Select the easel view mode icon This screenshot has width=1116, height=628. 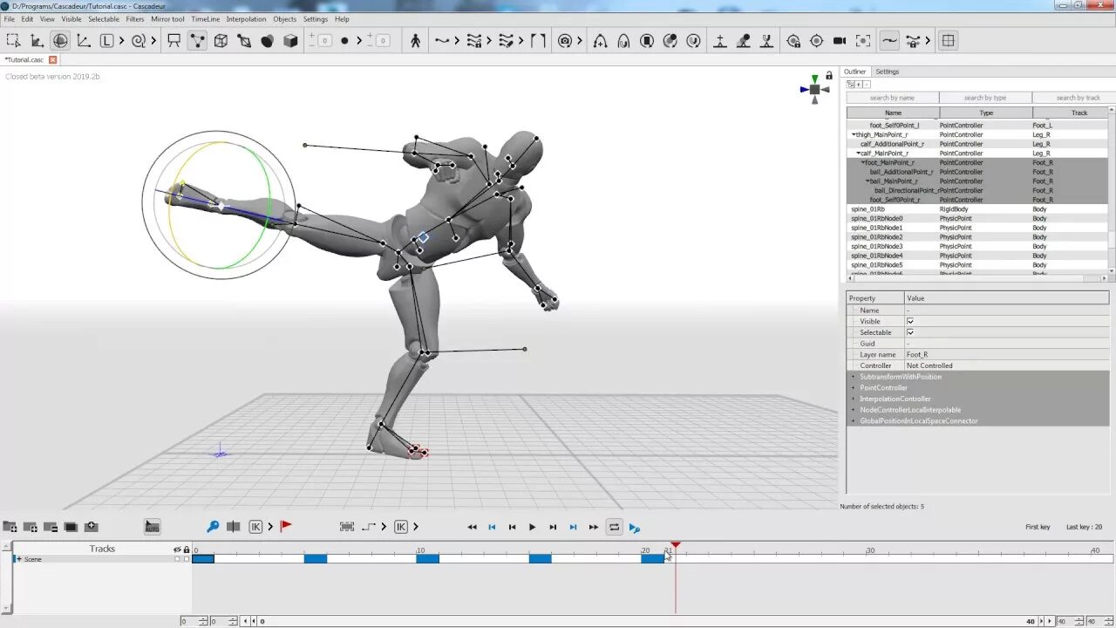174,40
